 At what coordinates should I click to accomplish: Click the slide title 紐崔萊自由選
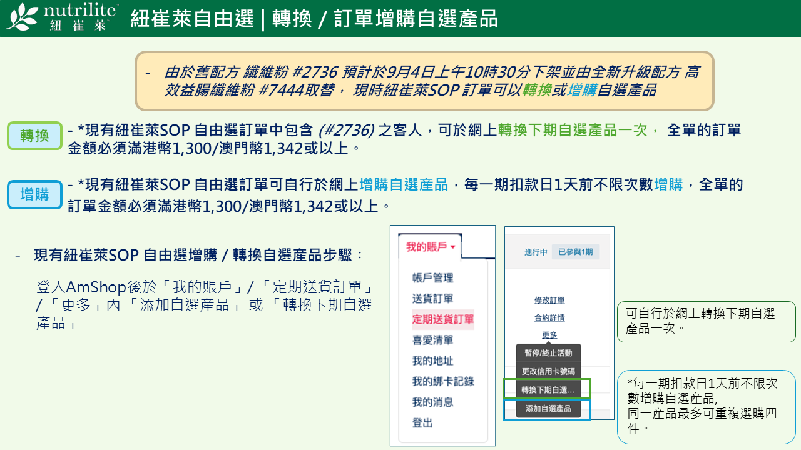(191, 19)
